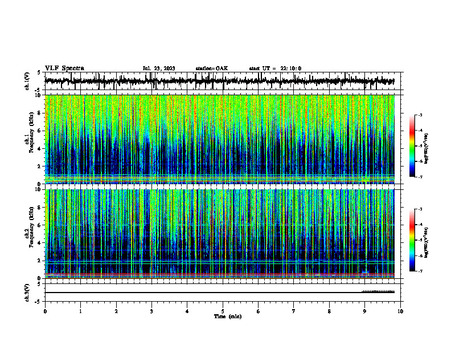The height and width of the screenshot is (349, 451).
Task: Click the 0 minute tick on time axis
Action: point(45,311)
